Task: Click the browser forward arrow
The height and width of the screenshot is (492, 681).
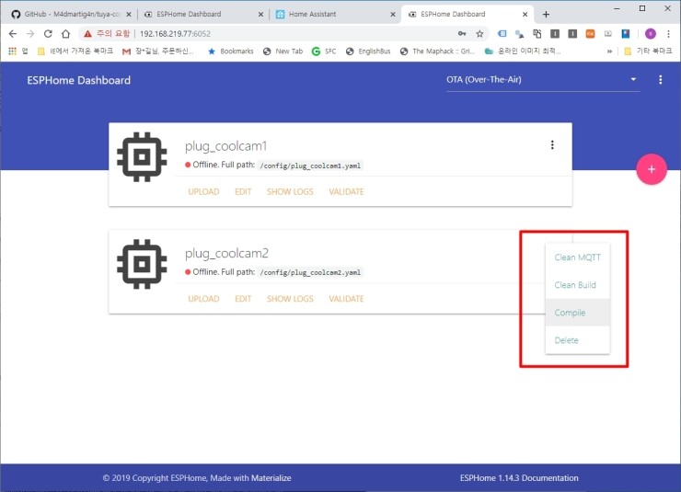Action: (x=30, y=33)
